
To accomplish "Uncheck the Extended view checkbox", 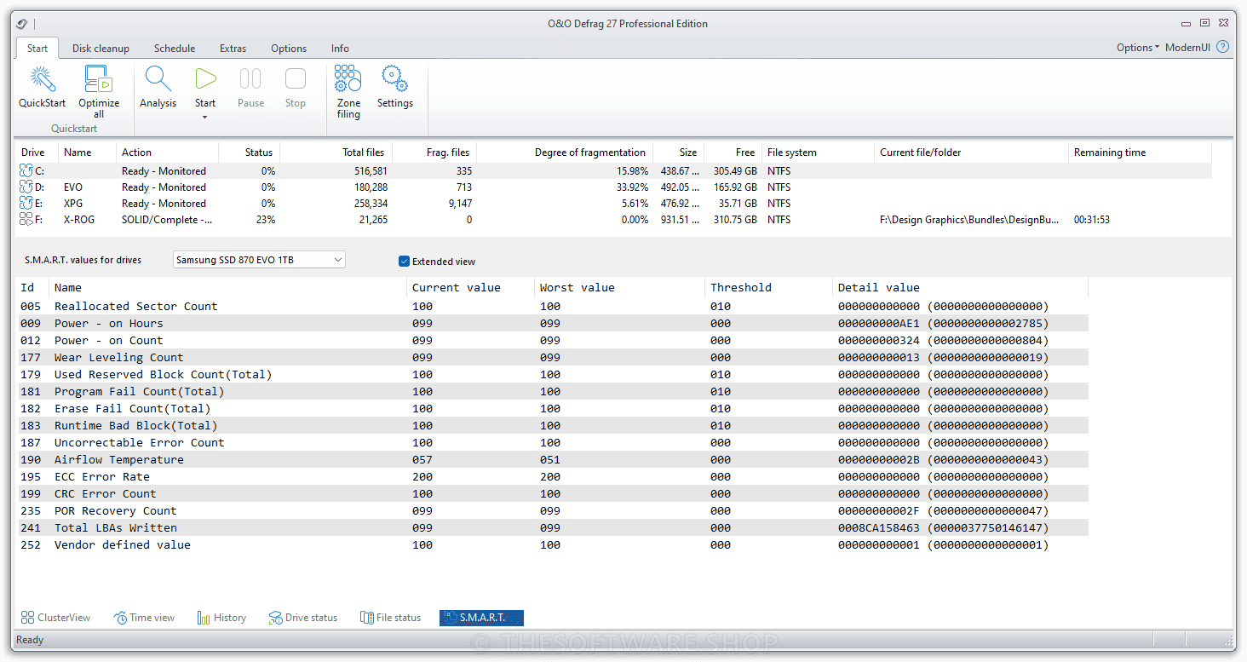I will 404,262.
